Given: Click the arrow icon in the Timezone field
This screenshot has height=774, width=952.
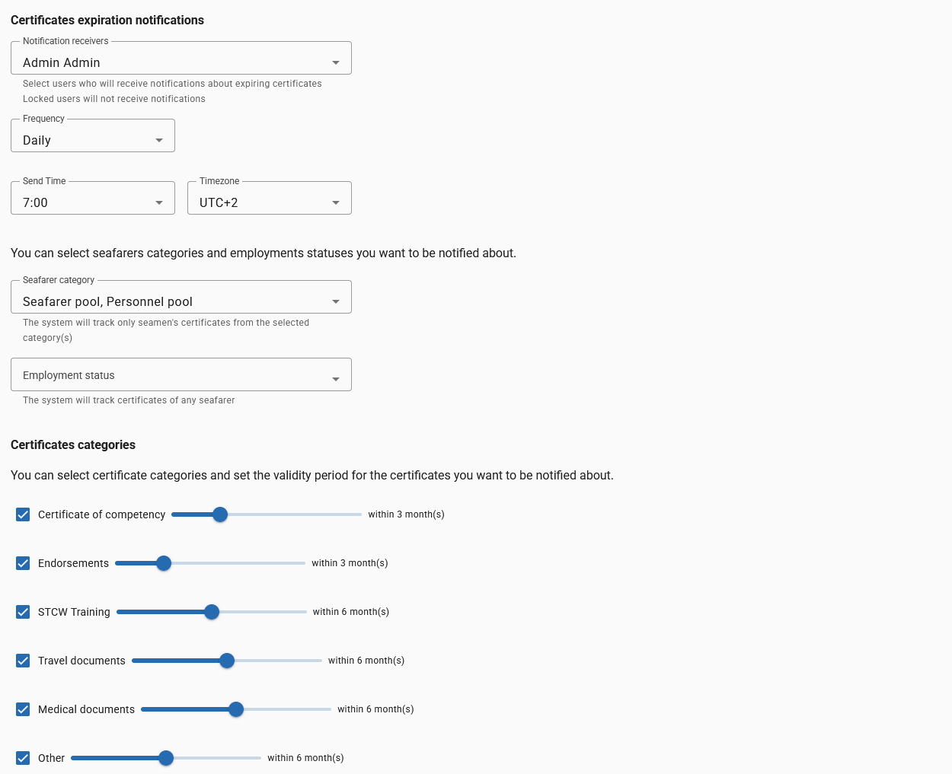Looking at the screenshot, I should click(335, 202).
